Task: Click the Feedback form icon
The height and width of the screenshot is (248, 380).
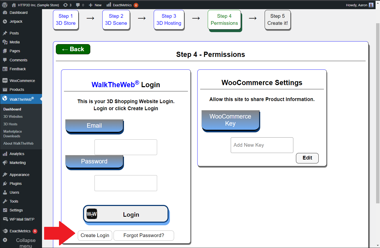Action: click(5, 69)
